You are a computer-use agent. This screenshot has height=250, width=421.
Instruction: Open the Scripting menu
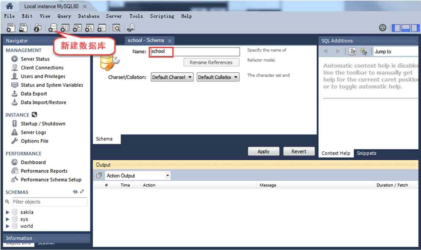(162, 16)
